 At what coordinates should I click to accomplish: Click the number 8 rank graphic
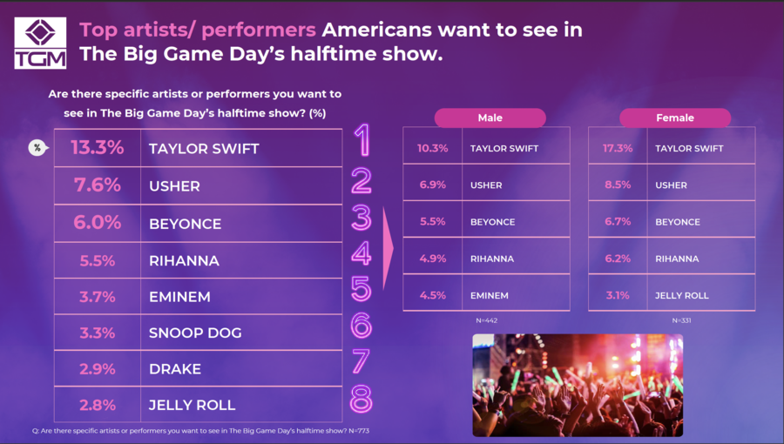click(x=361, y=400)
